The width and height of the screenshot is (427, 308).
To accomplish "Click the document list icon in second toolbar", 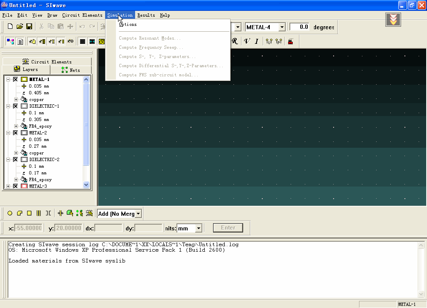I will [x=20, y=41].
